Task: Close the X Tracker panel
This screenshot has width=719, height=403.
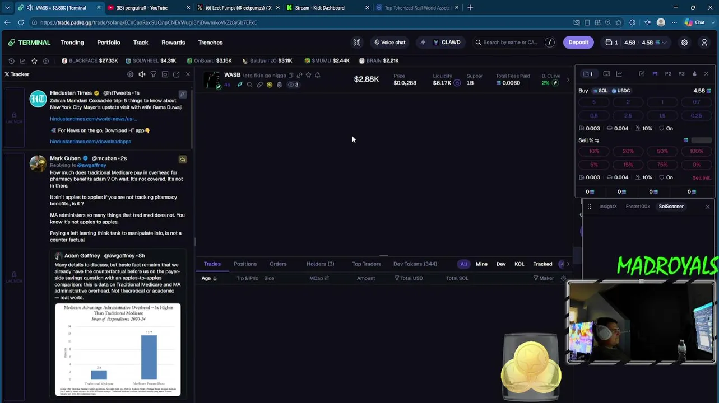Action: [x=188, y=74]
